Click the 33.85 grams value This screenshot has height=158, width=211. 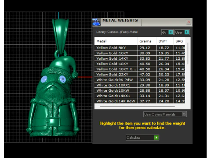[145, 58]
